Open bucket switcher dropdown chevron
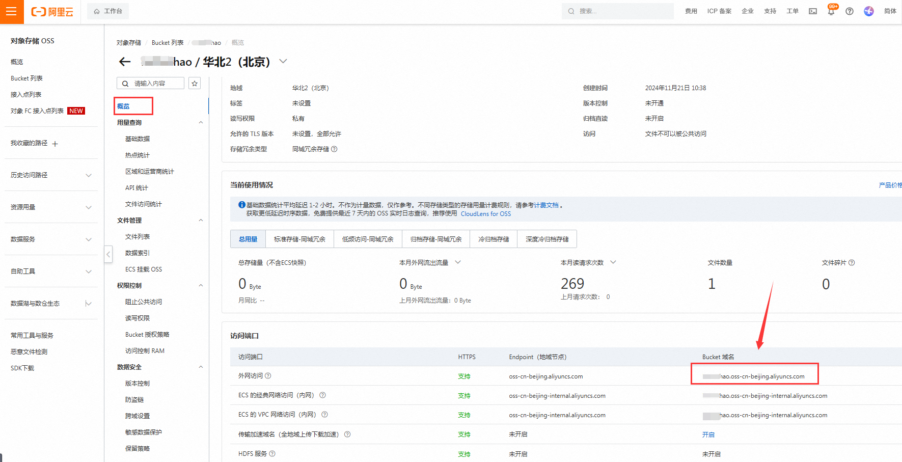902x462 pixels. (283, 61)
